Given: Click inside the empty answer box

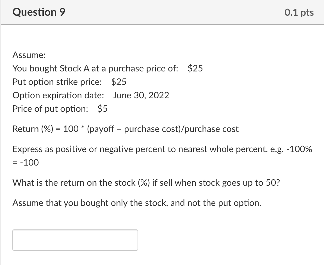Looking at the screenshot, I should 75,240.
